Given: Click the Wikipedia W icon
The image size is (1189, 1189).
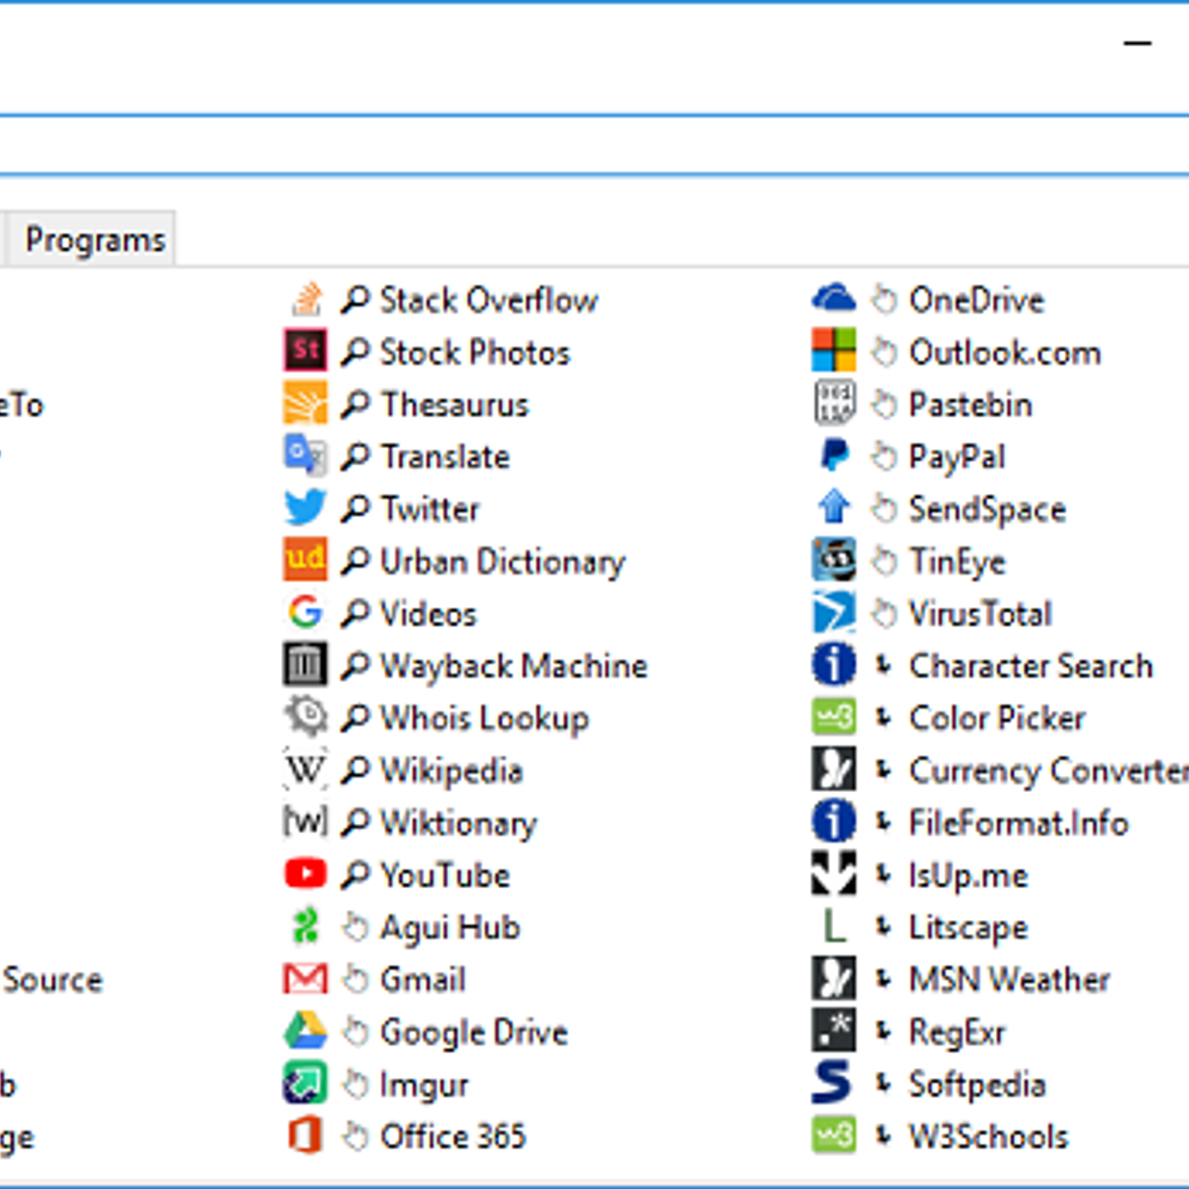Looking at the screenshot, I should (x=305, y=769).
